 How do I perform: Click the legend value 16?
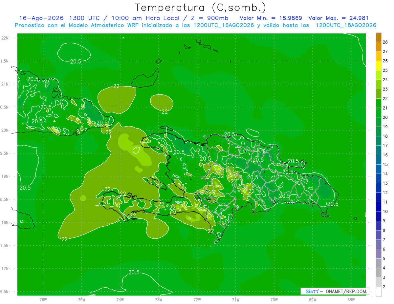pyautogui.click(x=385, y=155)
